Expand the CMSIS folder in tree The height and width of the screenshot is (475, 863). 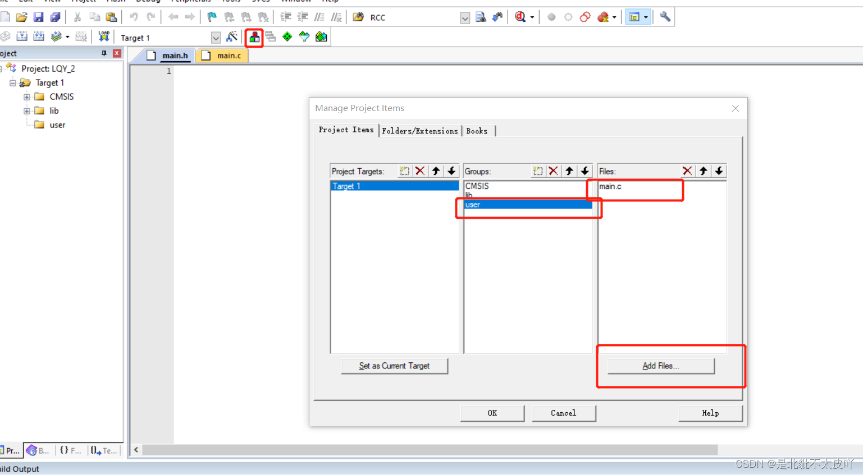coord(26,97)
